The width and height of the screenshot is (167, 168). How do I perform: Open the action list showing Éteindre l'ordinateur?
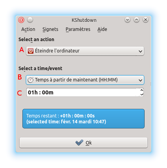click(85, 51)
